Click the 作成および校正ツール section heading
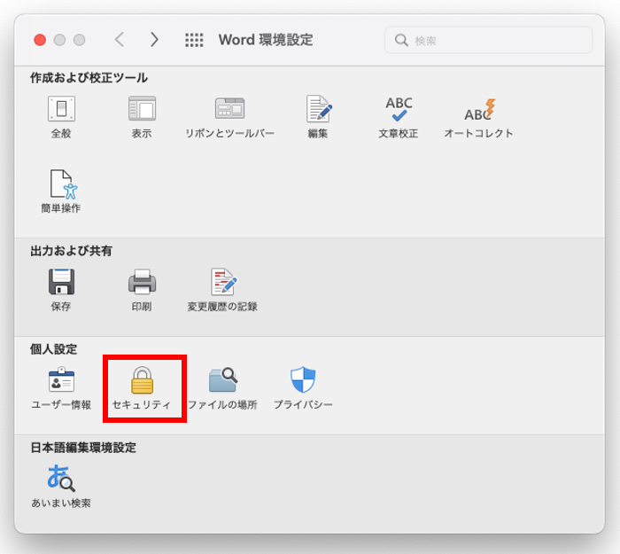 tap(89, 78)
